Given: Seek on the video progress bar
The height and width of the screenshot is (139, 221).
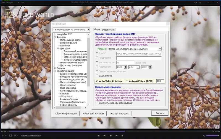Looking at the screenshot, I should click(x=110, y=131).
